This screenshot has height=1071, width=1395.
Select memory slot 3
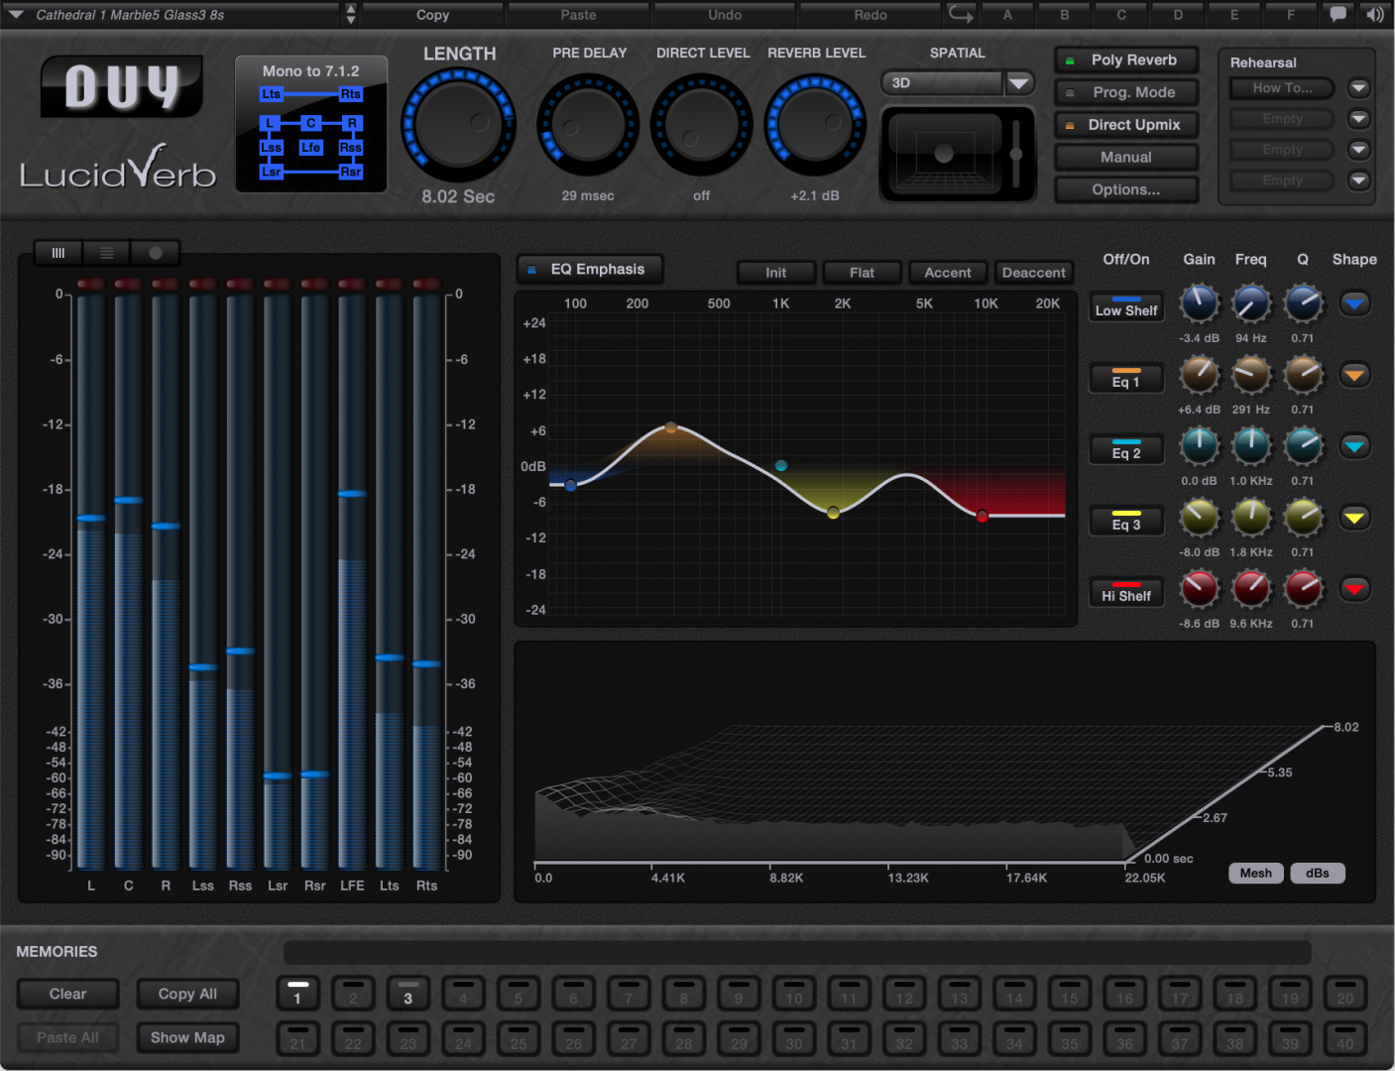(x=407, y=994)
